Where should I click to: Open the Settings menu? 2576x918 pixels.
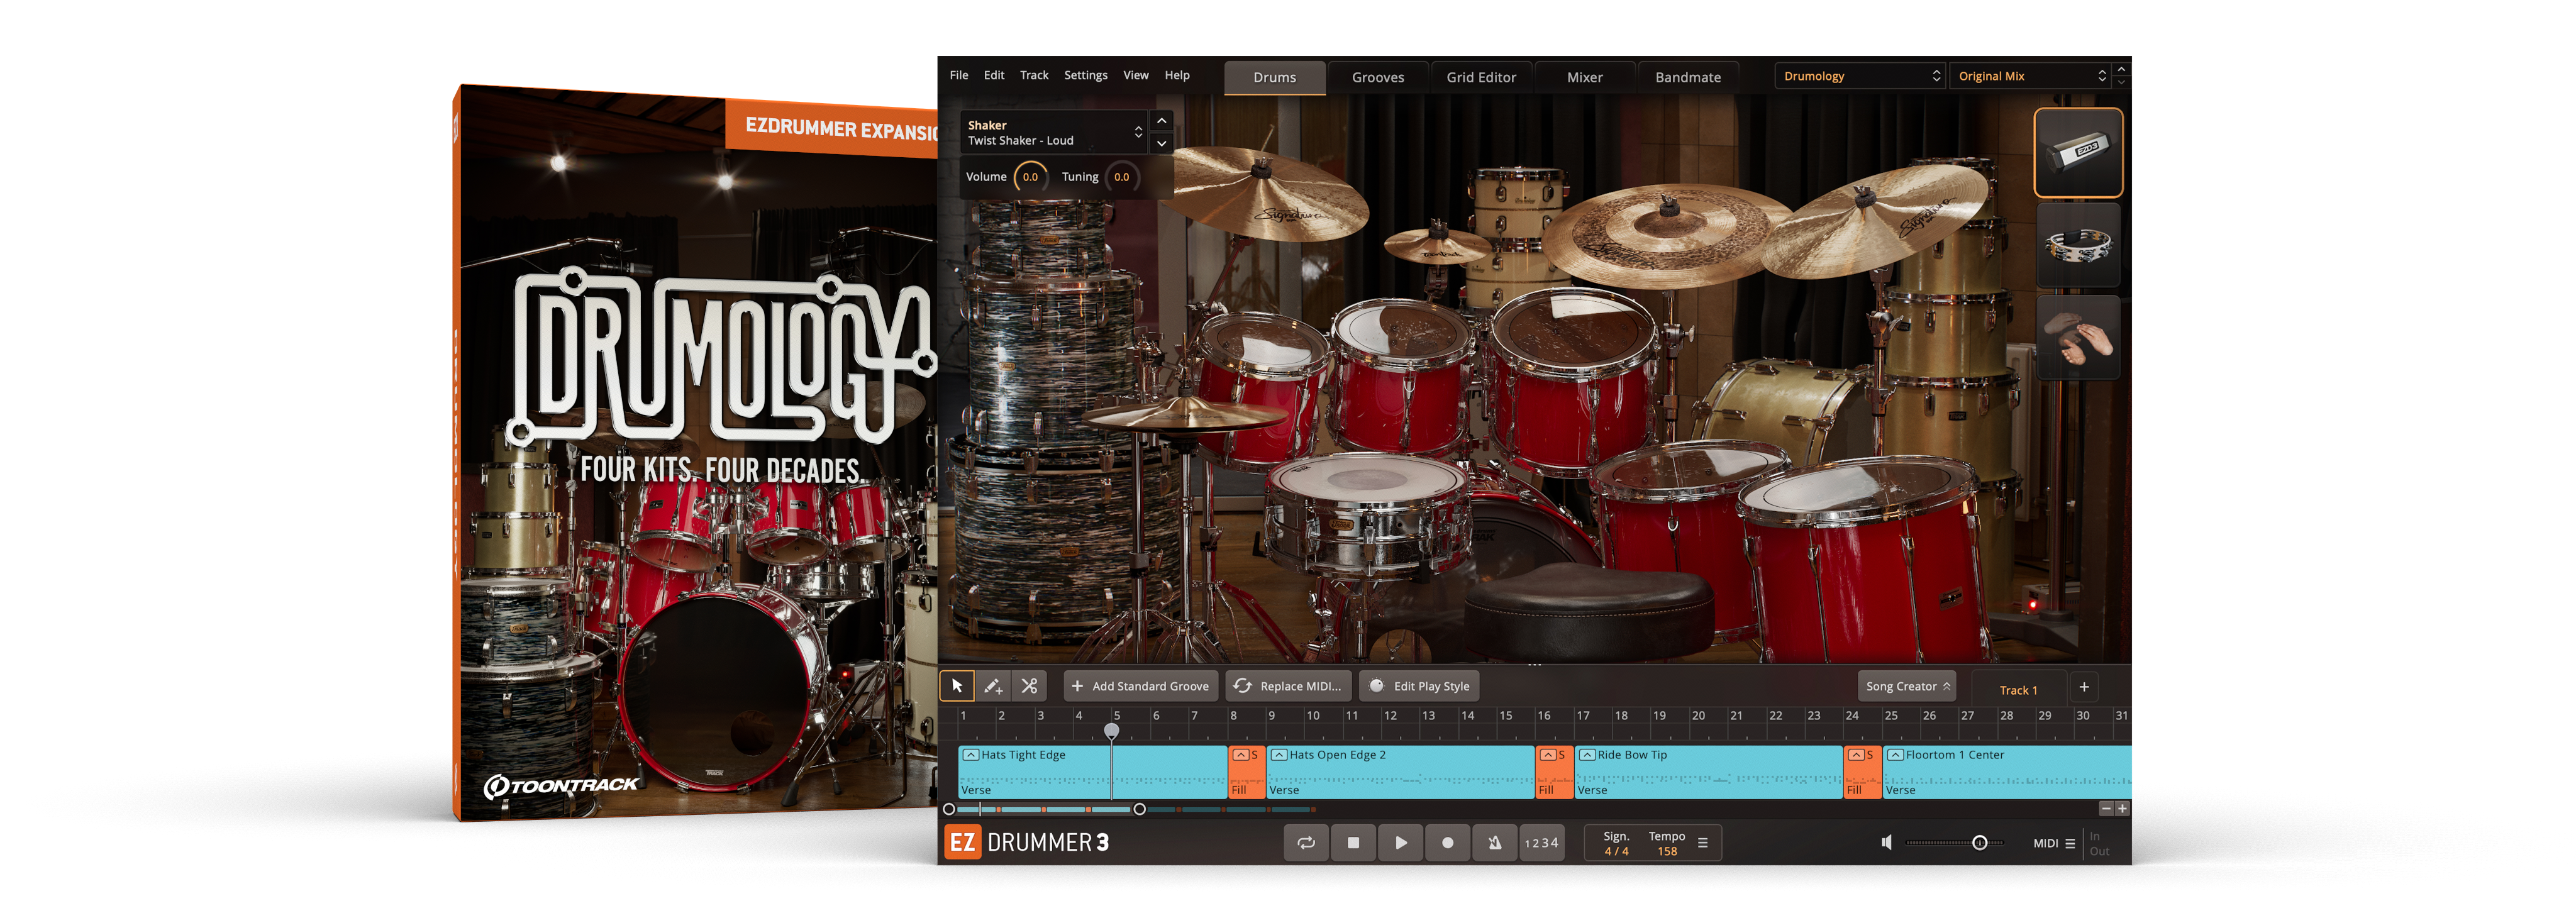[x=1085, y=75]
